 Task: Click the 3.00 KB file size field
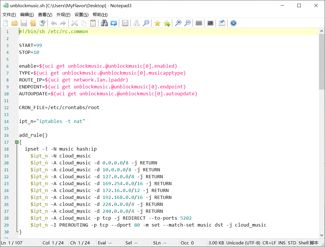point(216,243)
